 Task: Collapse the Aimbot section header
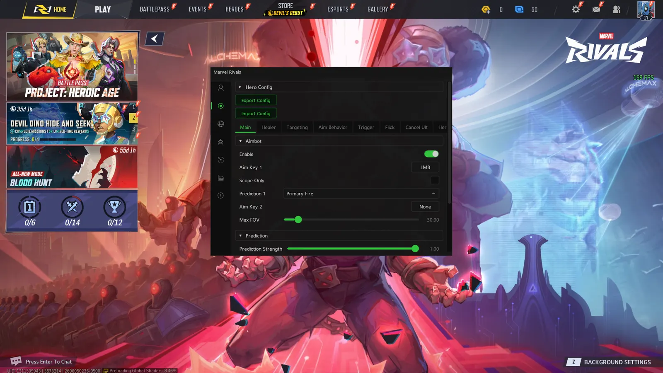pyautogui.click(x=339, y=141)
